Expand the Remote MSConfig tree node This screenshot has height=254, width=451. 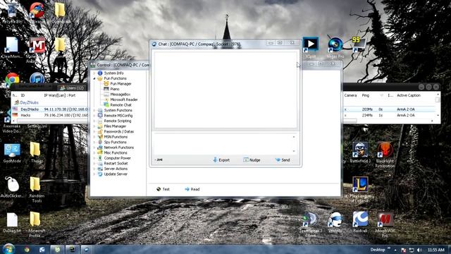(94, 116)
